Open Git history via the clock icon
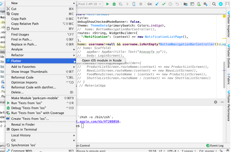 (170, 4)
